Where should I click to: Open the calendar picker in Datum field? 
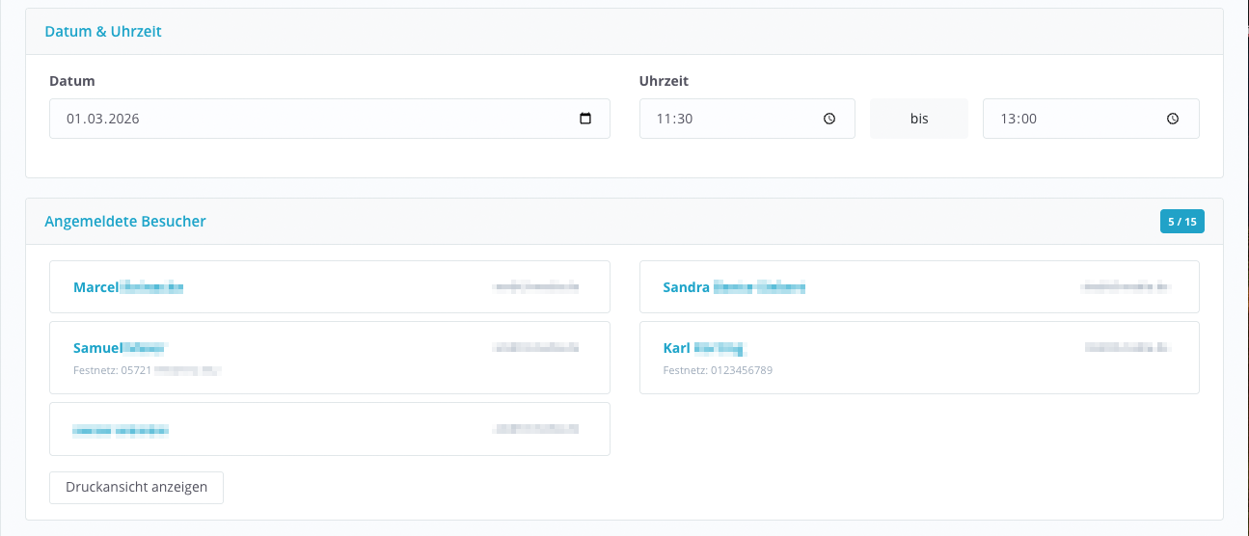[x=585, y=119]
